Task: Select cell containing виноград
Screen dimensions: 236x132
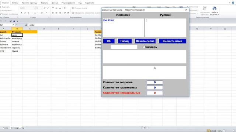Action: (17, 38)
